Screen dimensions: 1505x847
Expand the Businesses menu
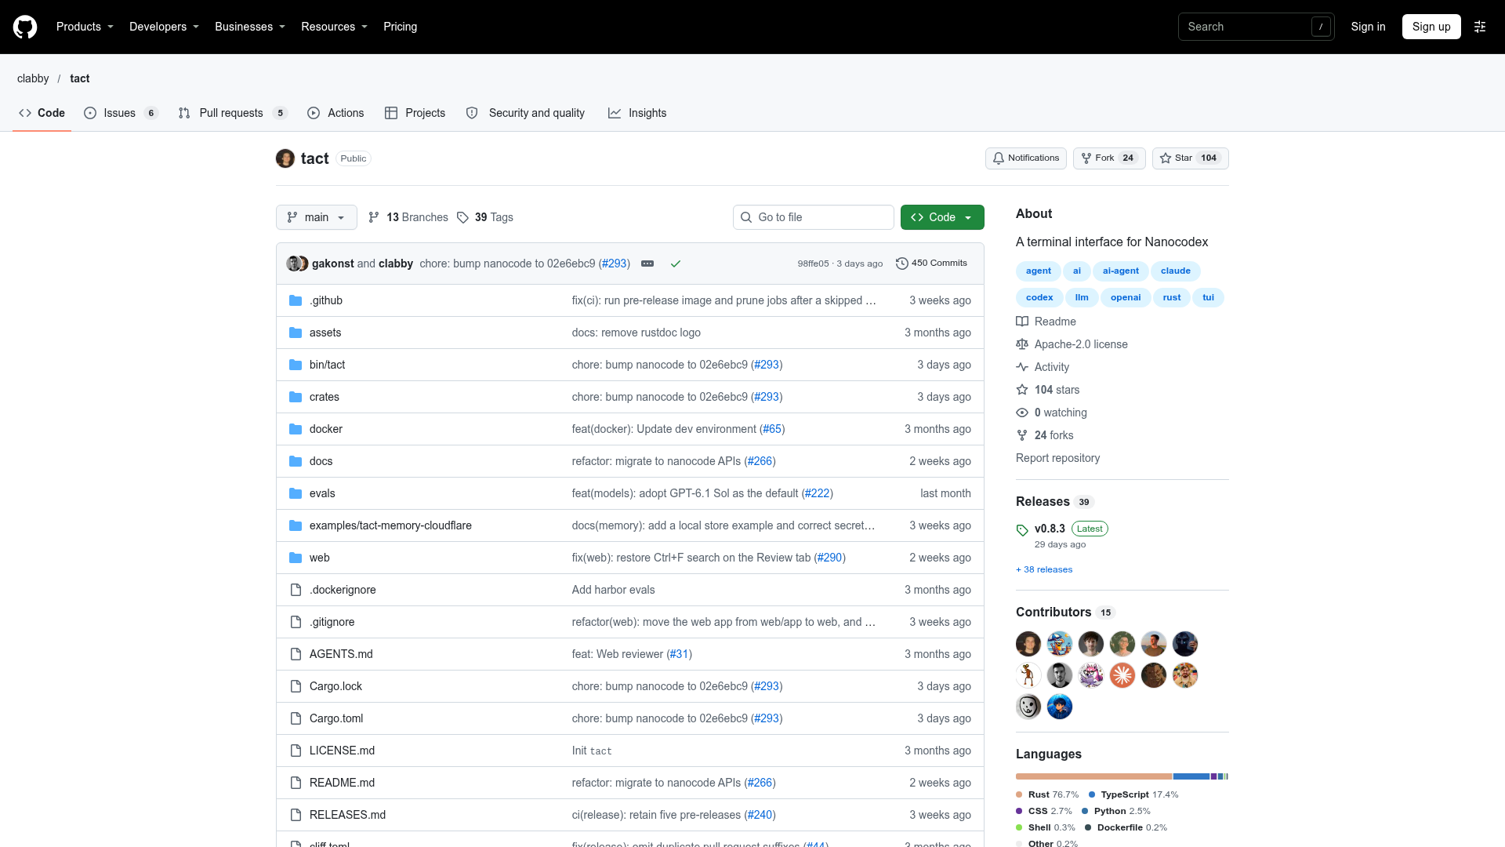click(250, 27)
